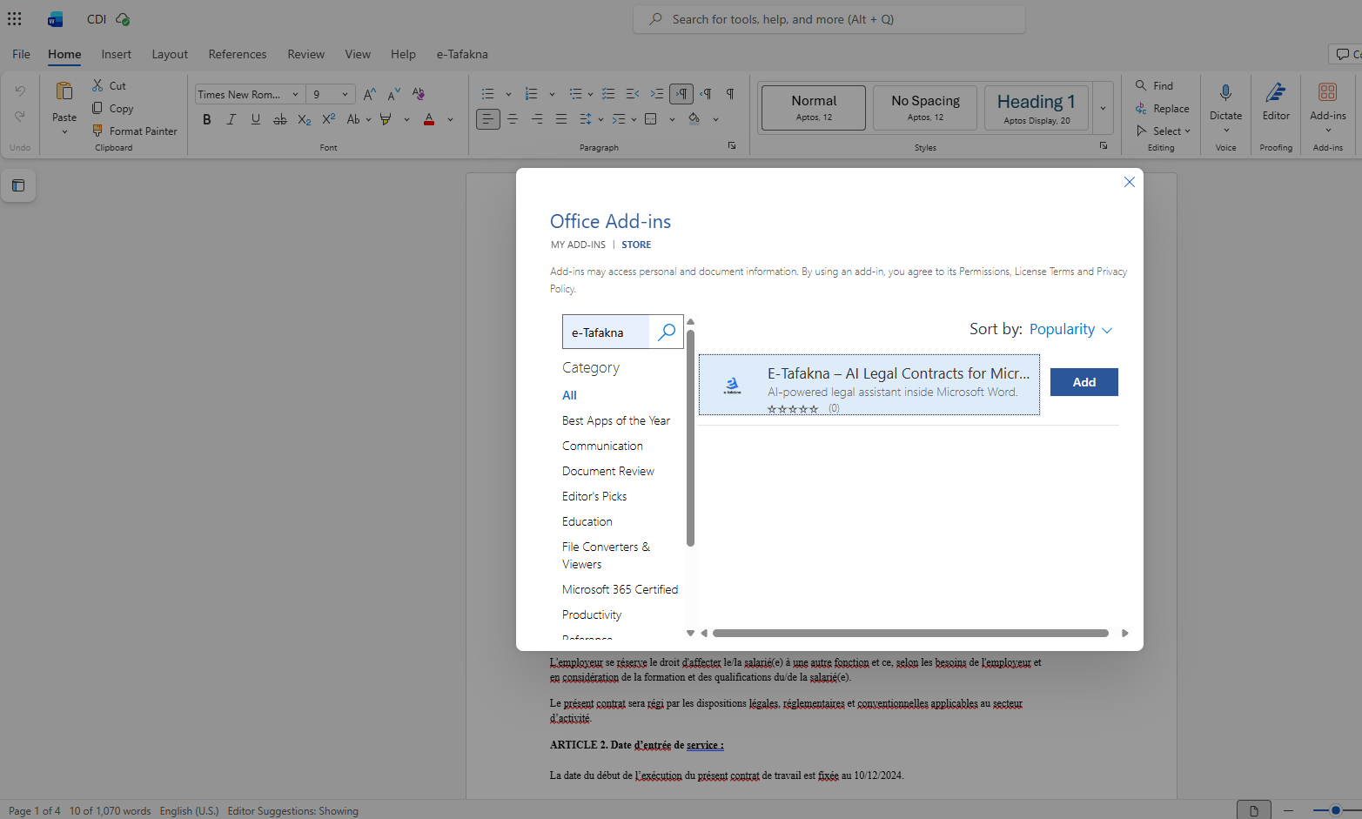Image resolution: width=1362 pixels, height=819 pixels.
Task: Open the font name dropdown
Action: pyautogui.click(x=295, y=94)
